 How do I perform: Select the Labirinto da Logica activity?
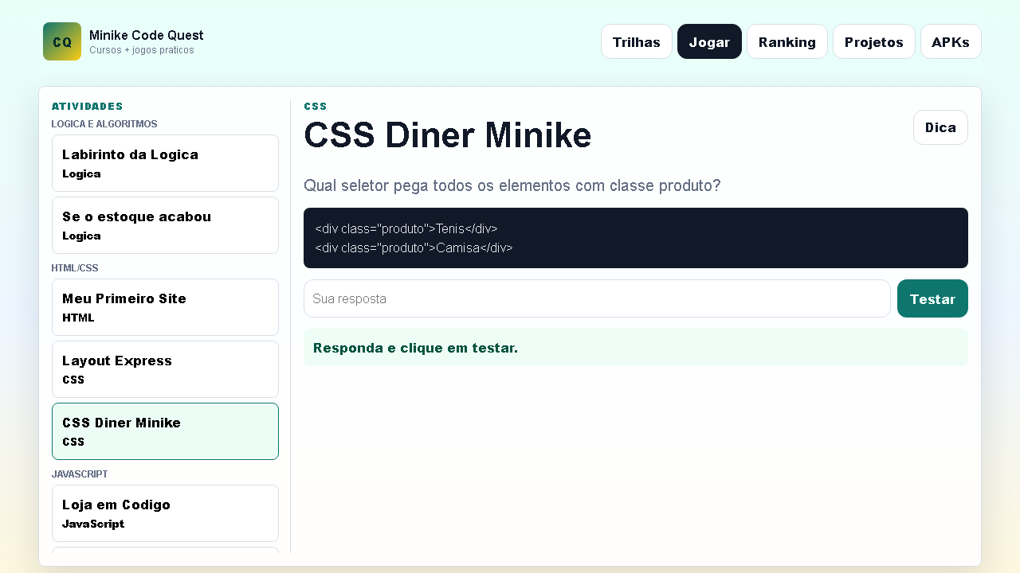click(x=165, y=163)
